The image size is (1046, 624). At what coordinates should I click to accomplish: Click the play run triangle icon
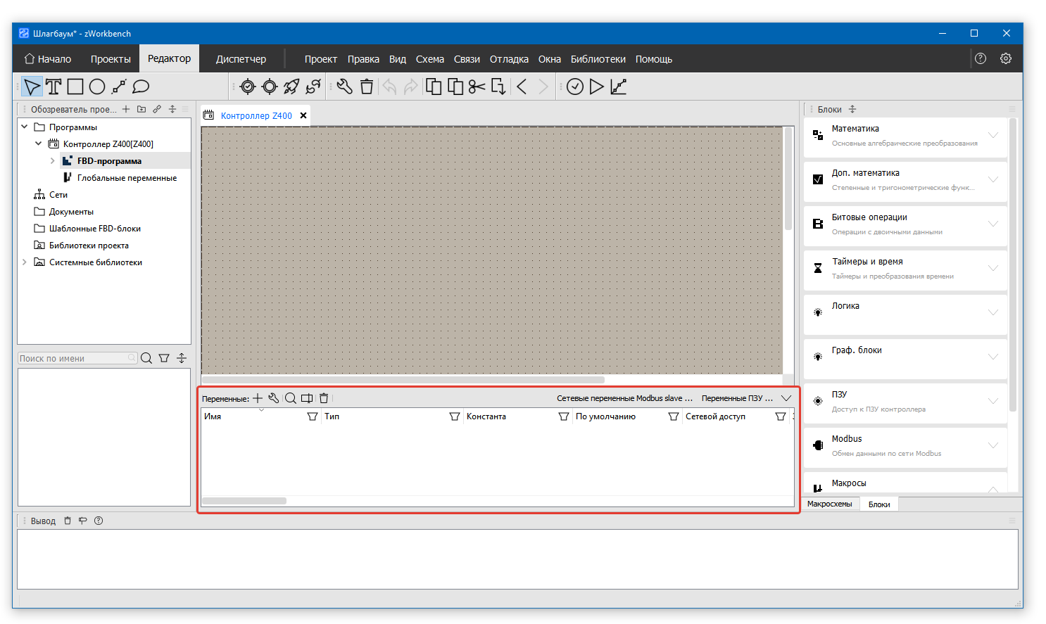pyautogui.click(x=597, y=87)
